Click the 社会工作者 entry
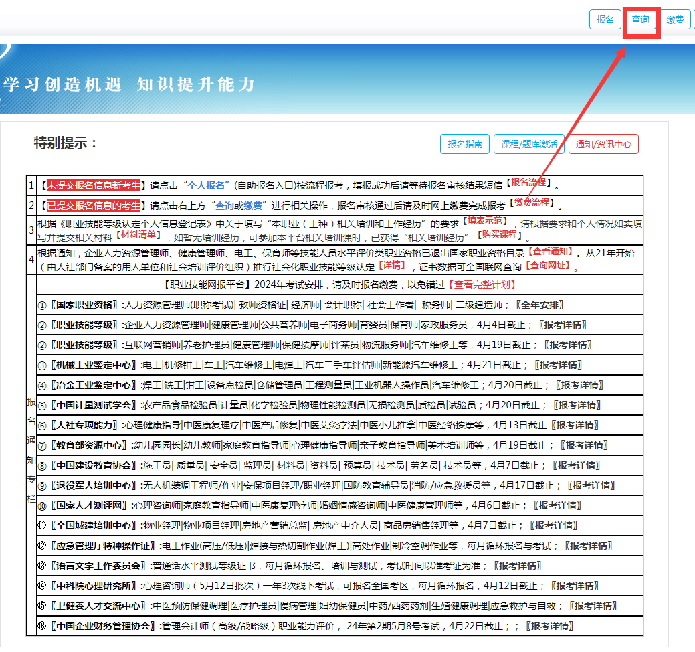 (x=391, y=305)
